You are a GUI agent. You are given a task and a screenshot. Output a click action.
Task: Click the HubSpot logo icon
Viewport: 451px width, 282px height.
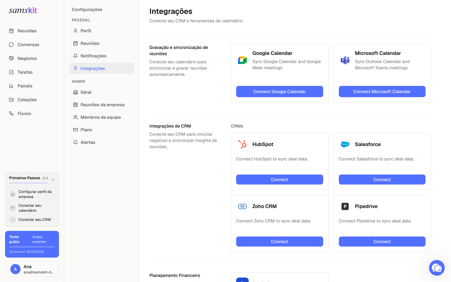click(x=242, y=144)
